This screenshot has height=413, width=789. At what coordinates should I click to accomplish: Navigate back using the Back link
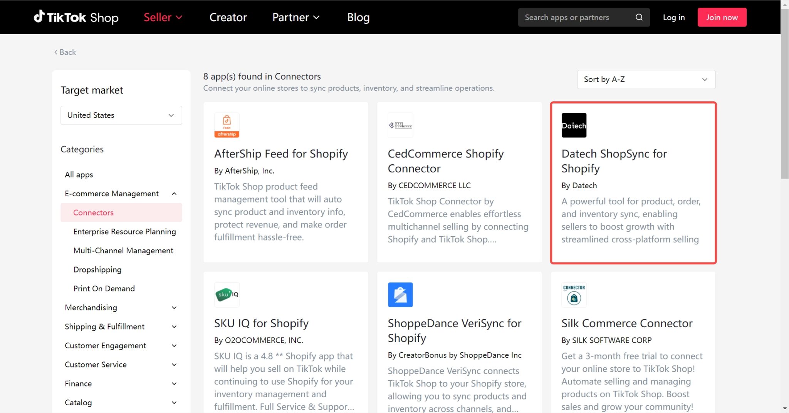point(64,52)
